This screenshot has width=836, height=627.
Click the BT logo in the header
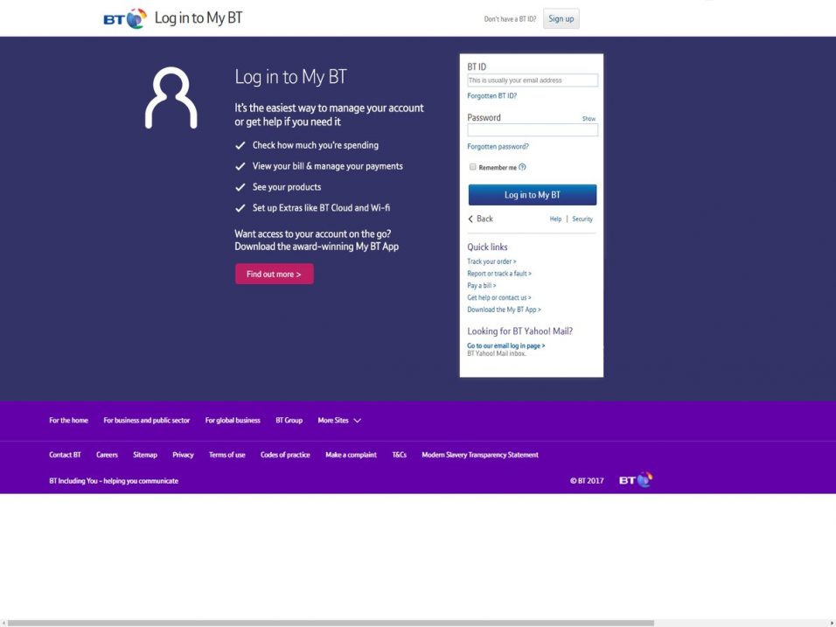pyautogui.click(x=125, y=18)
